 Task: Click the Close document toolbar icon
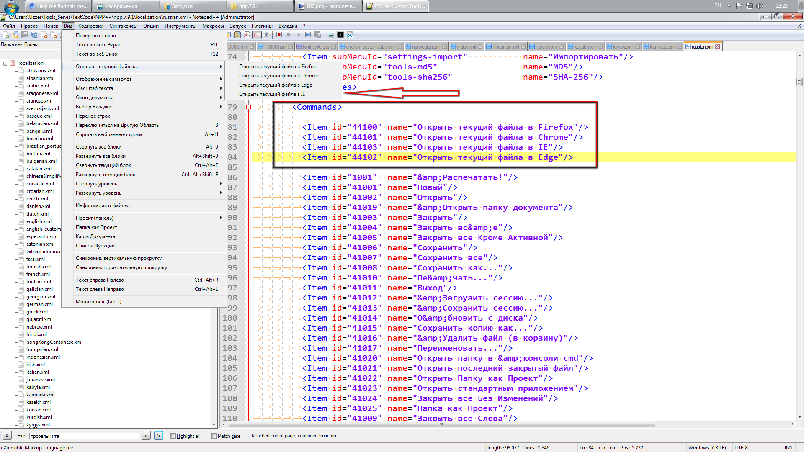tap(44, 35)
